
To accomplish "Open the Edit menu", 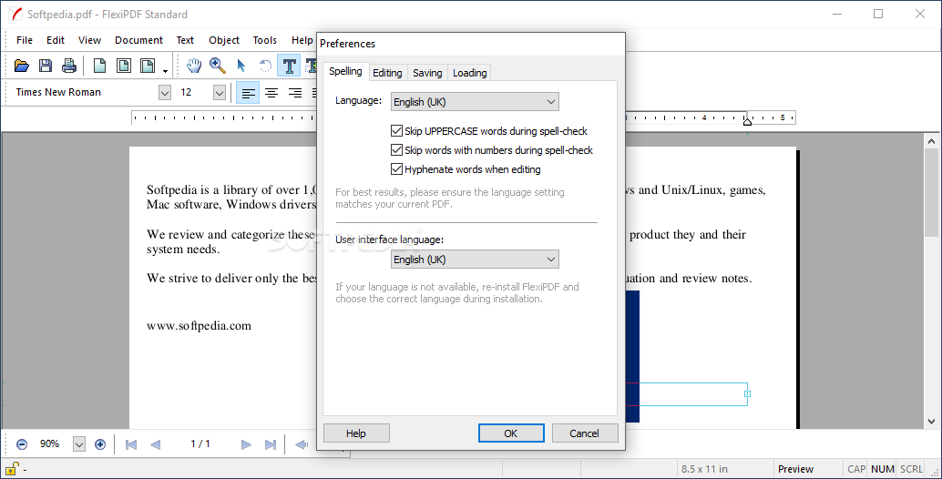I will coord(56,40).
